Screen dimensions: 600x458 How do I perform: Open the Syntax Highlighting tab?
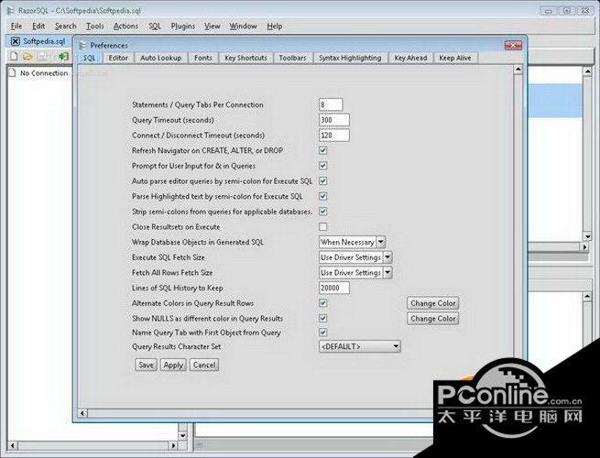(x=350, y=58)
